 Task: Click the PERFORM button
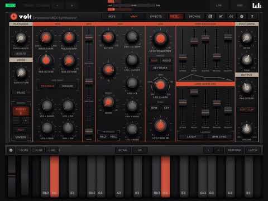coord(234,150)
